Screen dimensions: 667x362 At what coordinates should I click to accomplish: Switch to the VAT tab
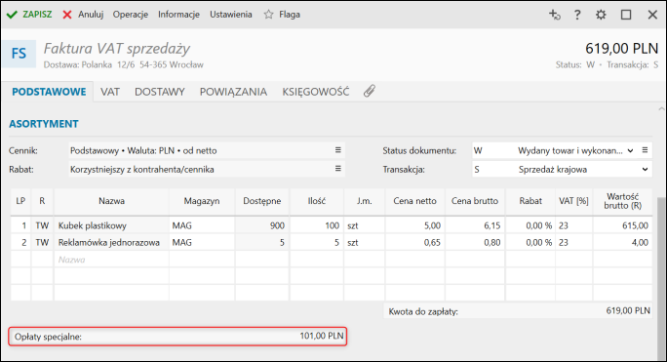110,92
